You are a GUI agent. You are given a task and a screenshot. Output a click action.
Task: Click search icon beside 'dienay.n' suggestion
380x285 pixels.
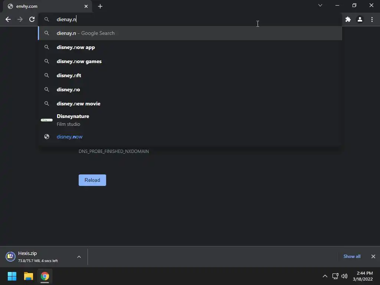tap(47, 33)
